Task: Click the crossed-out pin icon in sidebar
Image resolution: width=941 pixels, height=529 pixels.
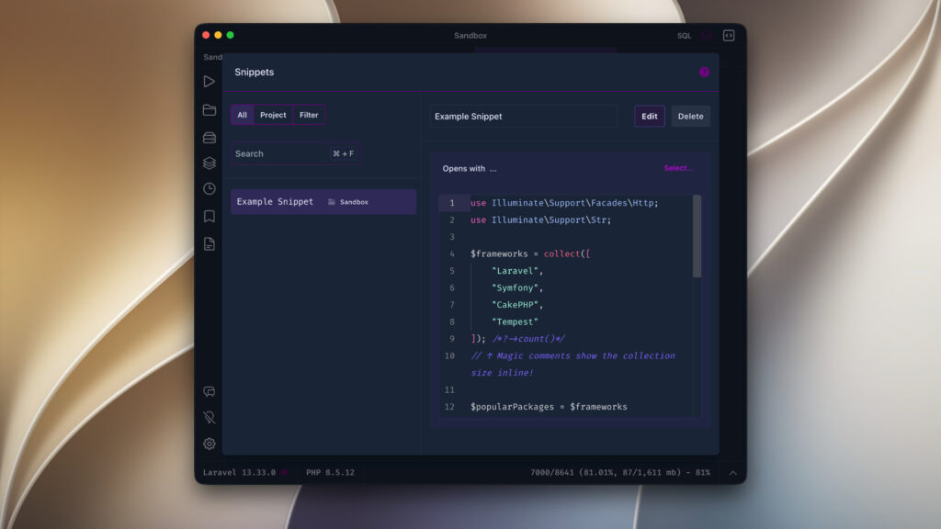Action: coord(209,418)
